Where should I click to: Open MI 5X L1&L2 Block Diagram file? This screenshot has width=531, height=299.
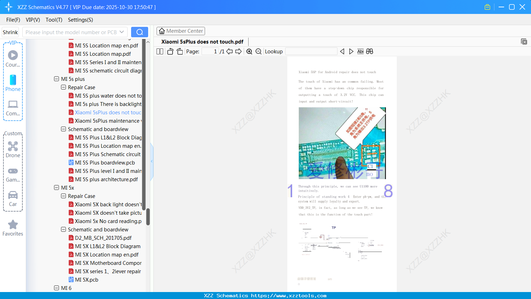coord(105,246)
